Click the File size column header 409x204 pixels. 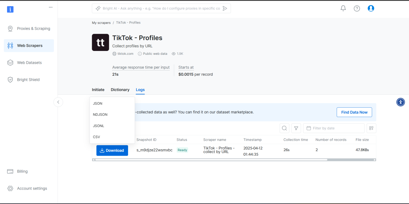pyautogui.click(x=362, y=140)
